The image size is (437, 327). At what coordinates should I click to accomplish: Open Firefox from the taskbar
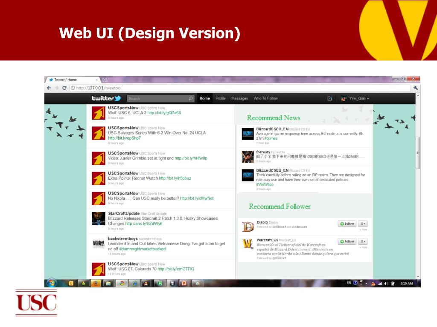[95, 283]
